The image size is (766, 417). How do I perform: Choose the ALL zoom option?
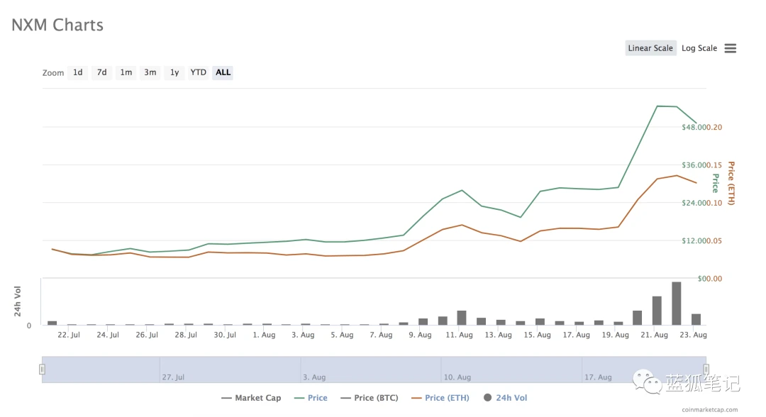click(x=223, y=72)
